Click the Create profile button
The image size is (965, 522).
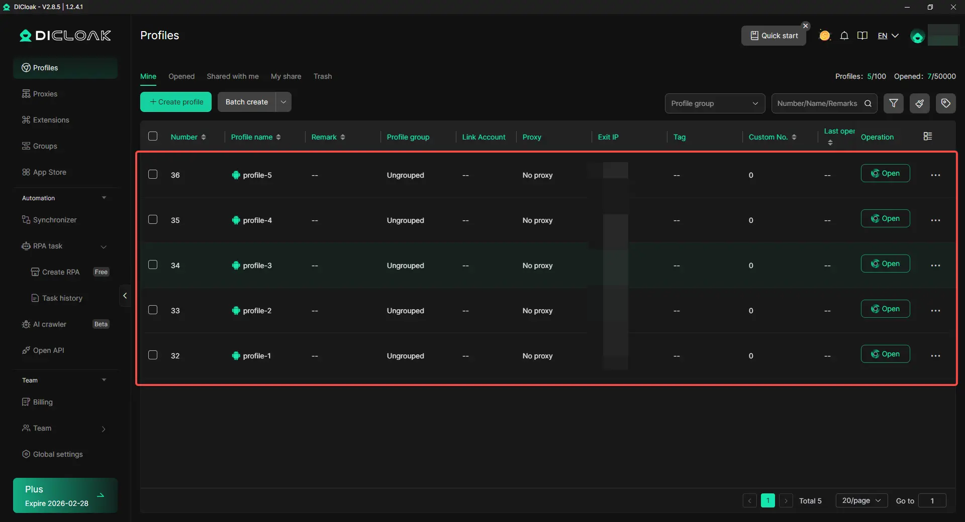tap(176, 102)
